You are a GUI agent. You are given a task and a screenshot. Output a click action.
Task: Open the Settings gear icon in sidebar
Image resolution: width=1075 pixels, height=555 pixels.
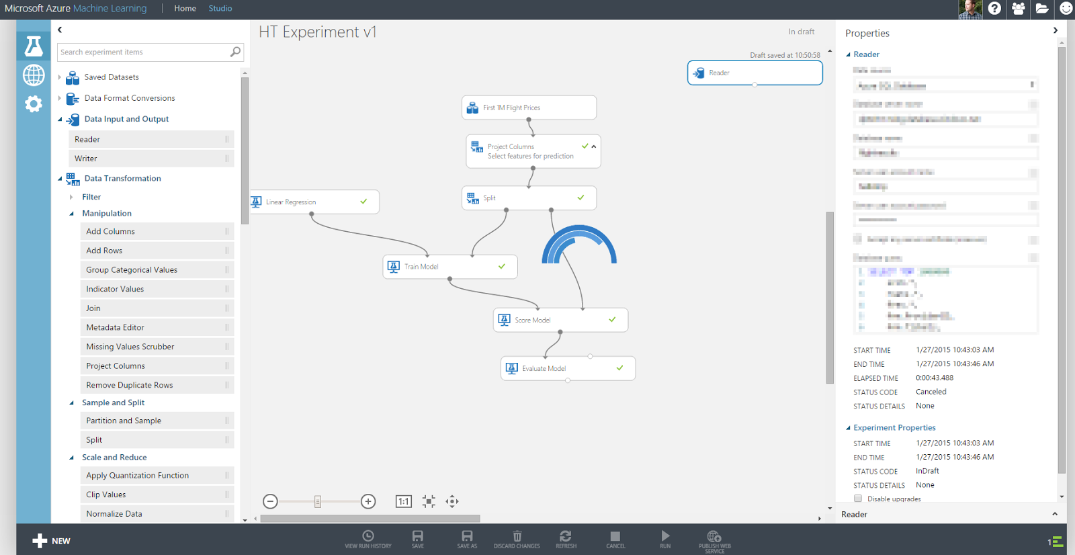(x=34, y=103)
